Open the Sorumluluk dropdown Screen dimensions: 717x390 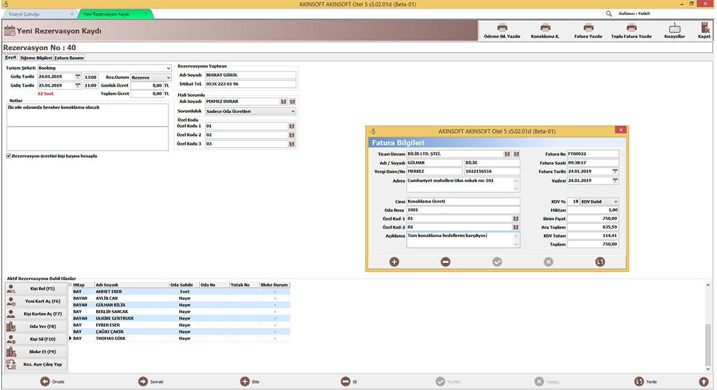[x=293, y=111]
